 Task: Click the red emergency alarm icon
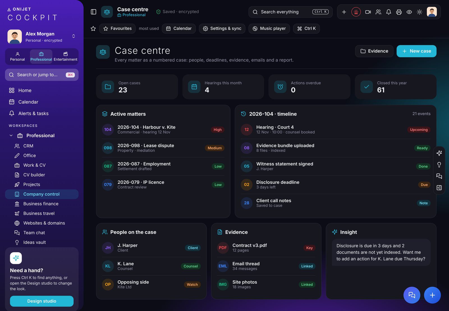click(356, 12)
